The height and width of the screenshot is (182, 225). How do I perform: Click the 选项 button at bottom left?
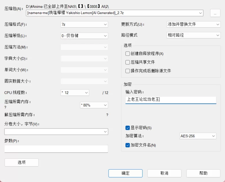click(22, 163)
